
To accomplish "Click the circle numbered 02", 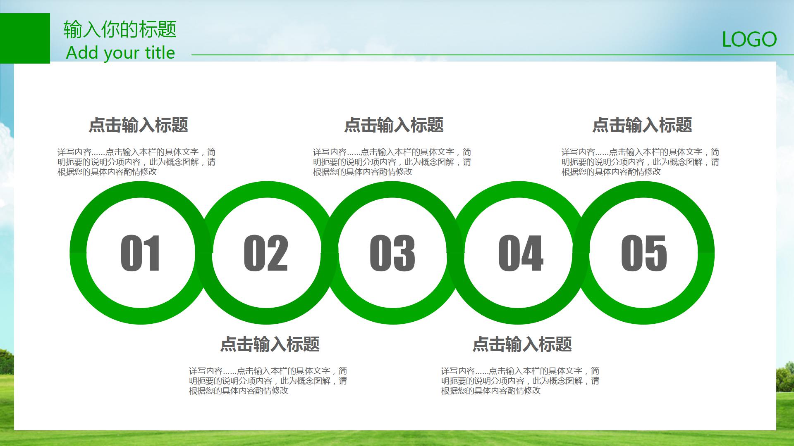I will tap(267, 253).
